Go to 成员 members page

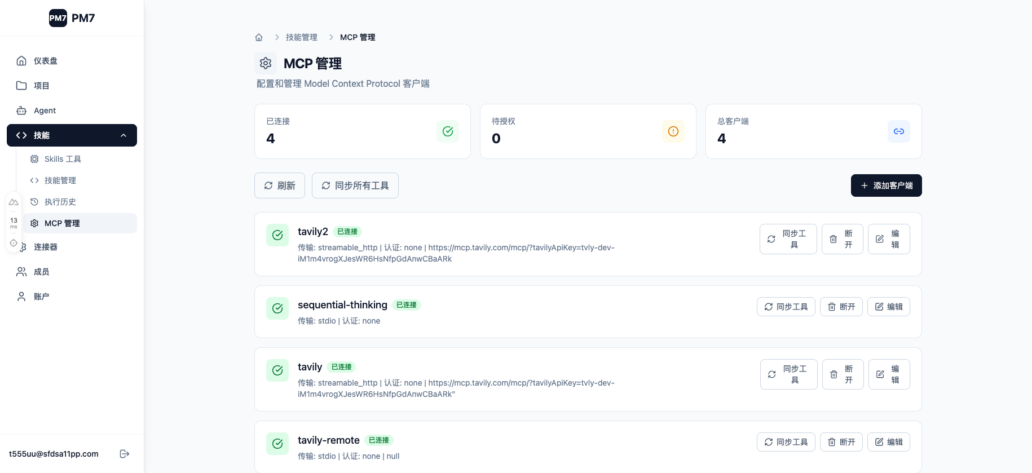pyautogui.click(x=72, y=272)
